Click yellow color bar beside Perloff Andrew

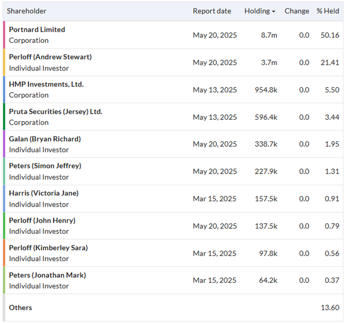(x=4, y=62)
